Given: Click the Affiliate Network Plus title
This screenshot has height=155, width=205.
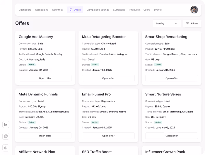Looking at the screenshot, I should 37,152.
